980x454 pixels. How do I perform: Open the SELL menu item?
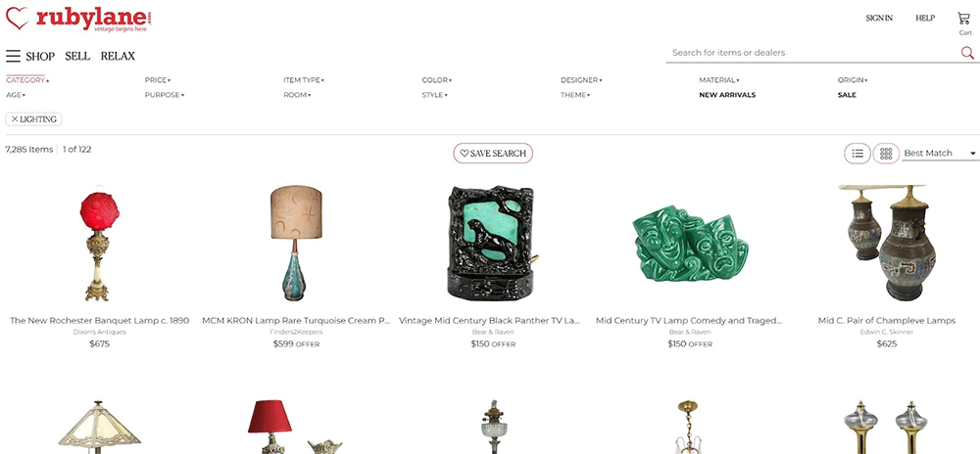77,56
